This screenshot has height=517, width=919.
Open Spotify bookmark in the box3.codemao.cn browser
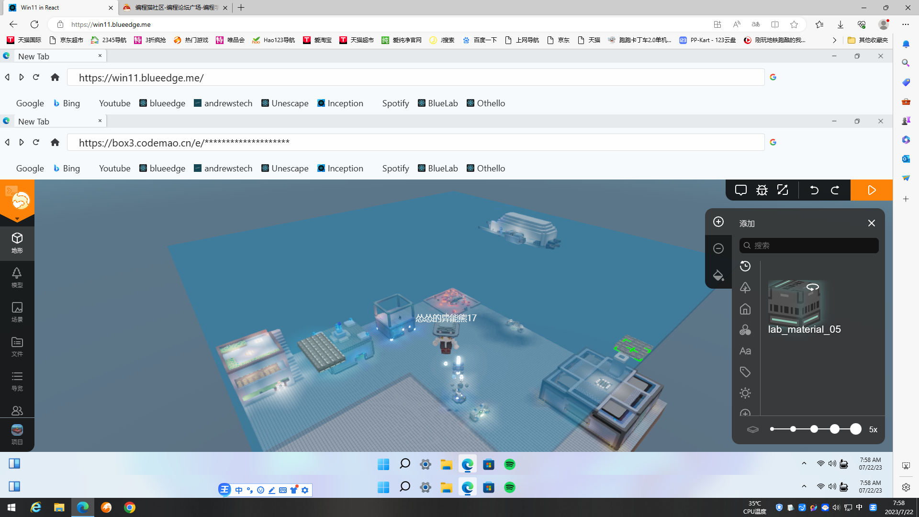[x=395, y=169]
